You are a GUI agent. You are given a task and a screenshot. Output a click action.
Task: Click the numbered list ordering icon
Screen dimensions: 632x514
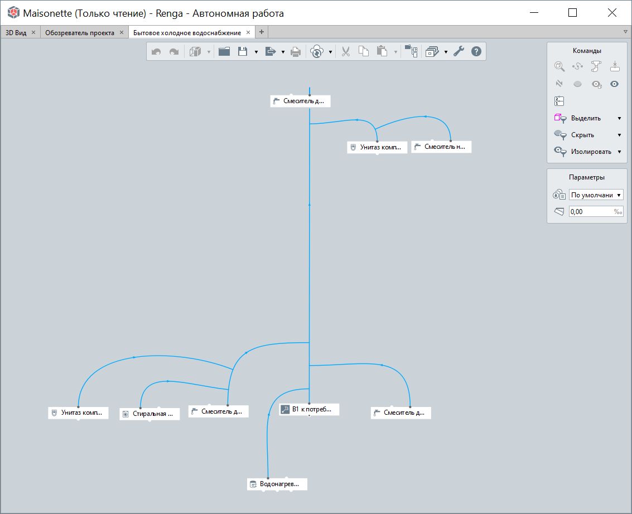[559, 101]
